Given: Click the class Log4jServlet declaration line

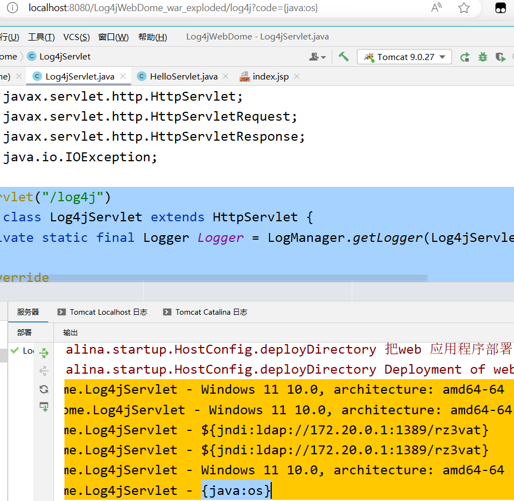Looking at the screenshot, I should point(158,217).
